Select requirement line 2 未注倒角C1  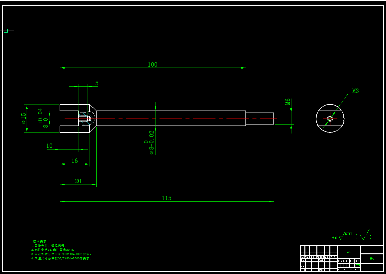(x=53, y=250)
